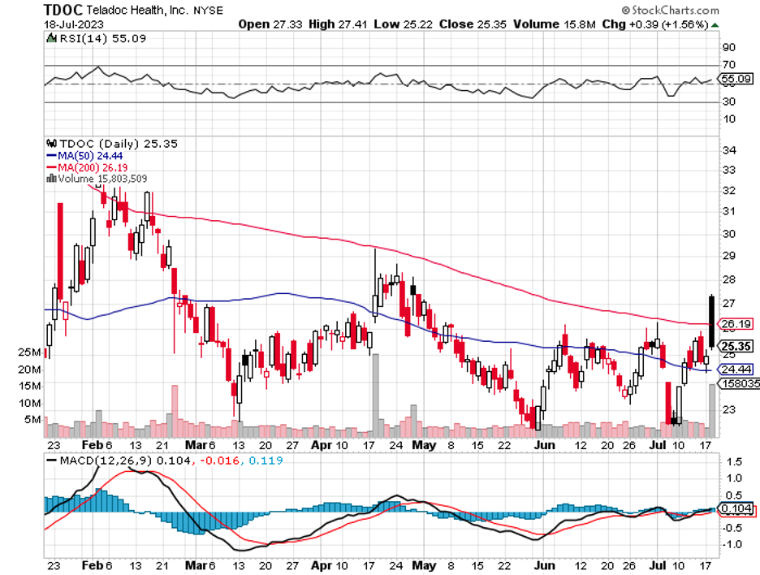The height and width of the screenshot is (575, 760).
Task: Click the blue MA(50) line swatch in legend
Action: [x=50, y=155]
